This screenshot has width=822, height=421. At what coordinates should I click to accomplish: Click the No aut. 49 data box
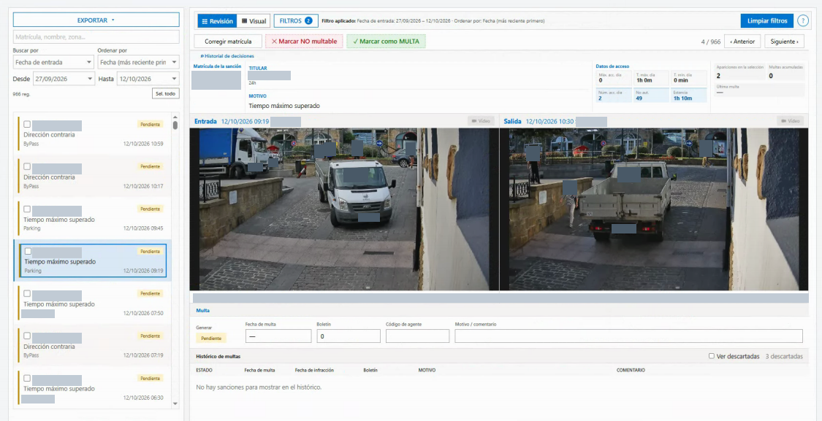tap(651, 95)
